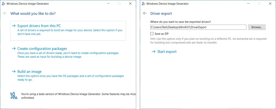Click back arrow in left window

point(5,13)
